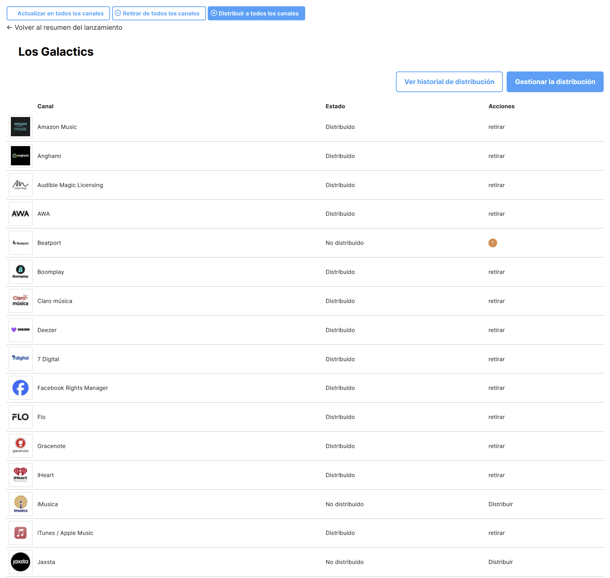Image resolution: width=610 pixels, height=578 pixels.
Task: Select the Facebook Rights Manager name
Action: tap(73, 388)
